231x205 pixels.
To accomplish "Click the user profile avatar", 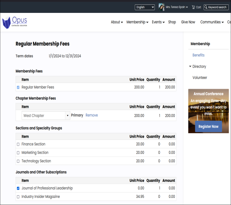I will click(162, 7).
